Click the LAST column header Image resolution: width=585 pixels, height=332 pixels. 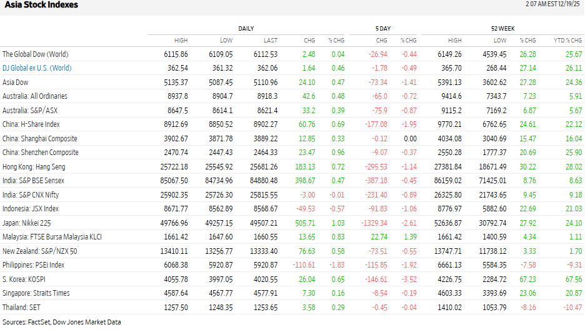click(x=271, y=40)
